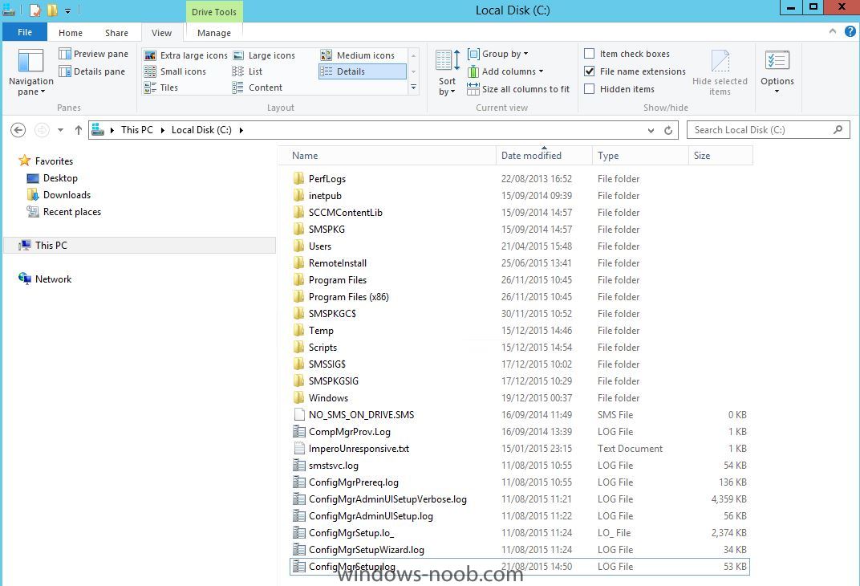Open the Add columns dropdown
Viewport: 860px width, 586px height.
coord(505,71)
